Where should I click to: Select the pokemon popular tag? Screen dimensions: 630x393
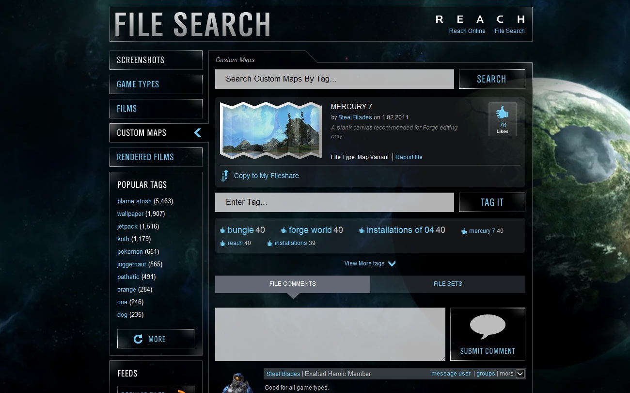click(x=130, y=252)
